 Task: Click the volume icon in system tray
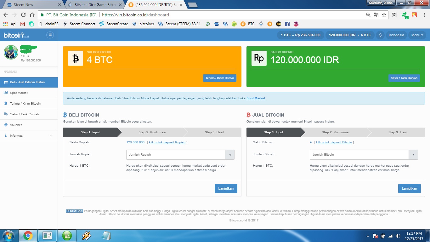point(398,236)
